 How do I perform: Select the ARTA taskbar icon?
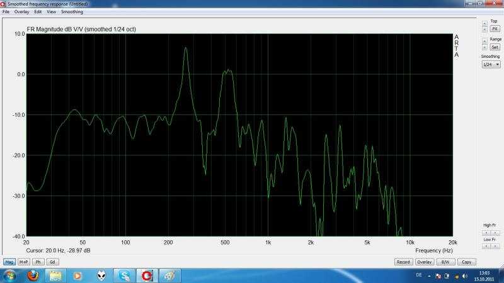pyautogui.click(x=147, y=275)
